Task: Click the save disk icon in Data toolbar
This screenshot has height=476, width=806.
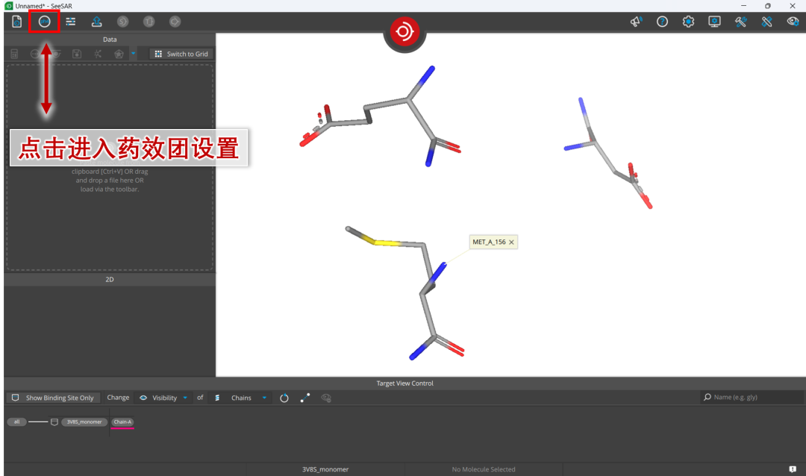Action: pos(77,54)
